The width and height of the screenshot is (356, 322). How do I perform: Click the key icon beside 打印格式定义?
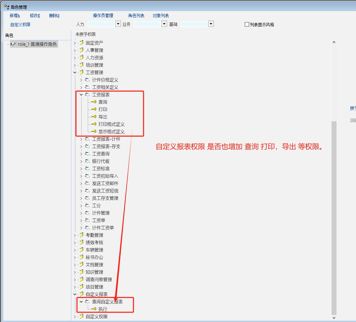94,124
